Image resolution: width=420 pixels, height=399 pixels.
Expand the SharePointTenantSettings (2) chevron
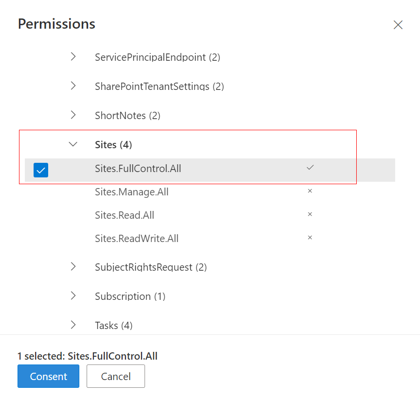(x=73, y=86)
